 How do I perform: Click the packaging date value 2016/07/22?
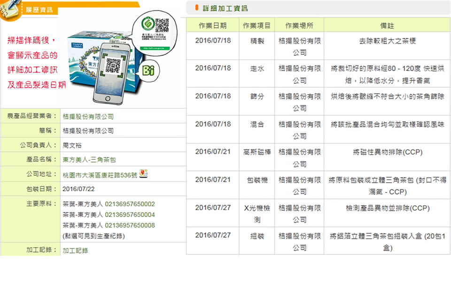tap(78, 189)
